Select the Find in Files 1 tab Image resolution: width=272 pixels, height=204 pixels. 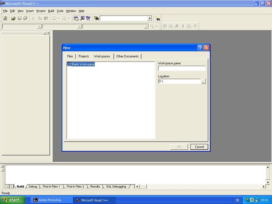51,186
